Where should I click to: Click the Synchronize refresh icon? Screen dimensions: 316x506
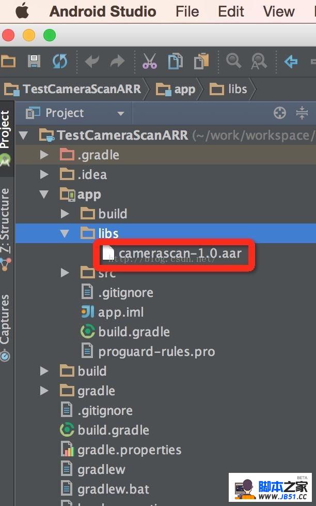pos(60,61)
